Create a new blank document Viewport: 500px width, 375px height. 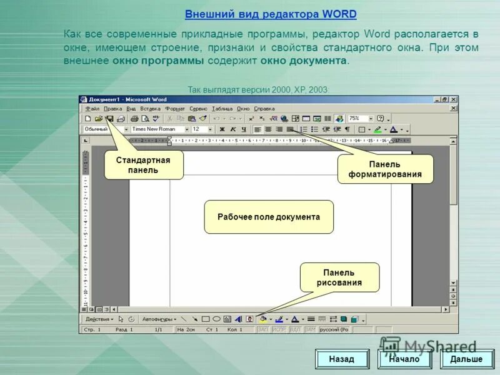click(x=87, y=119)
